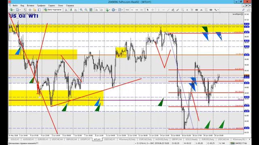259x145 pixels.
Task: Select the arrow cursor tool
Action: point(147,10)
